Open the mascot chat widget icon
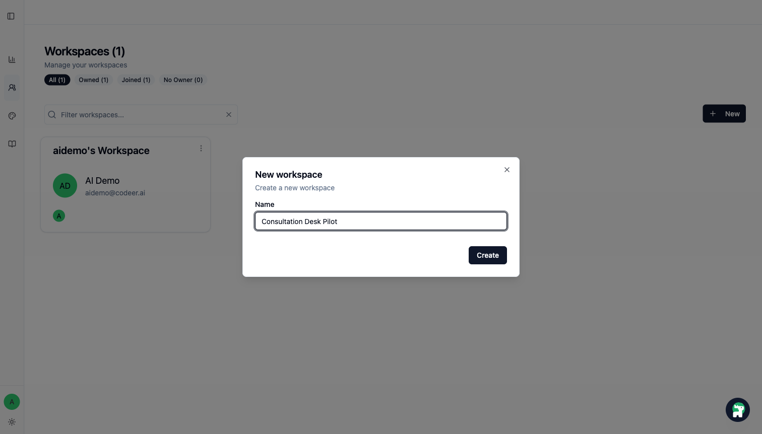Viewport: 762px width, 434px height. coord(738,410)
